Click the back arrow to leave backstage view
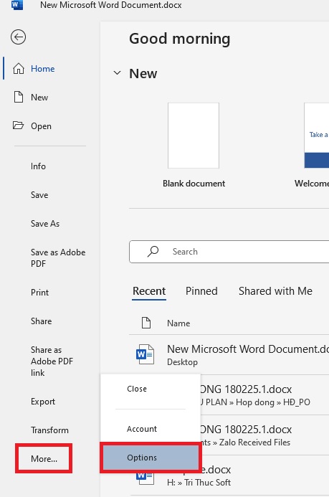This screenshot has height=497, width=329. coord(19,37)
